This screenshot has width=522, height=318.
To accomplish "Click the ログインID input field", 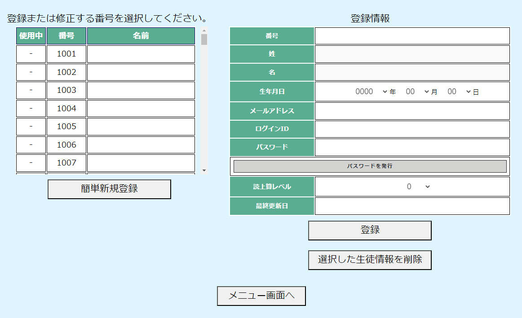I will (412, 129).
